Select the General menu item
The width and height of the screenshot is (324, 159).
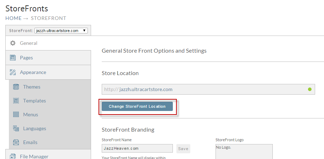[x=48, y=43]
